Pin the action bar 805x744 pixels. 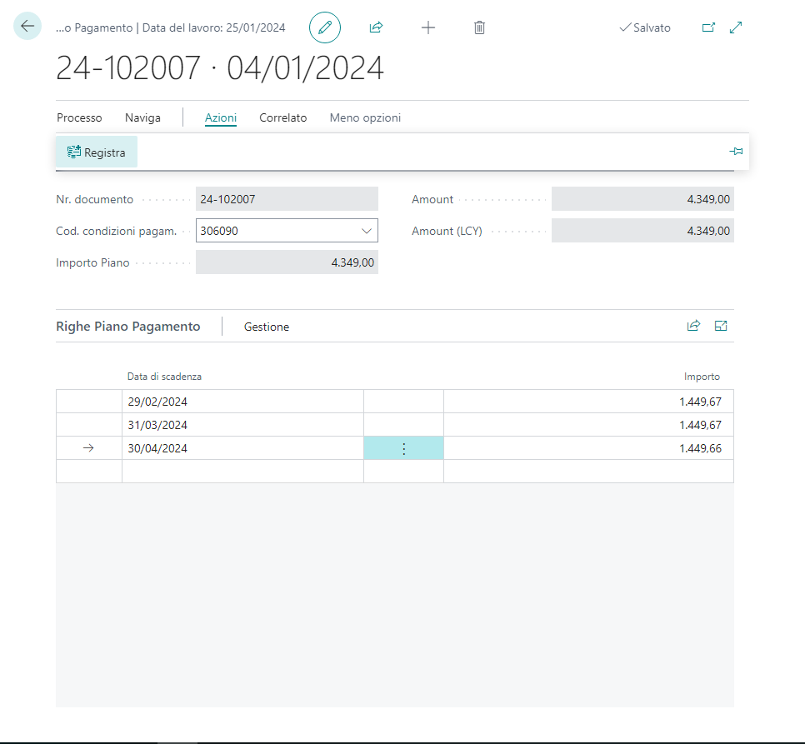point(736,152)
